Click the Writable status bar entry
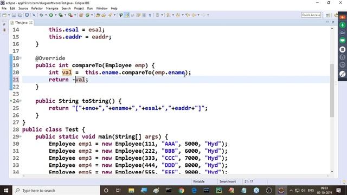The image size is (347, 195). pyautogui.click(x=198, y=181)
